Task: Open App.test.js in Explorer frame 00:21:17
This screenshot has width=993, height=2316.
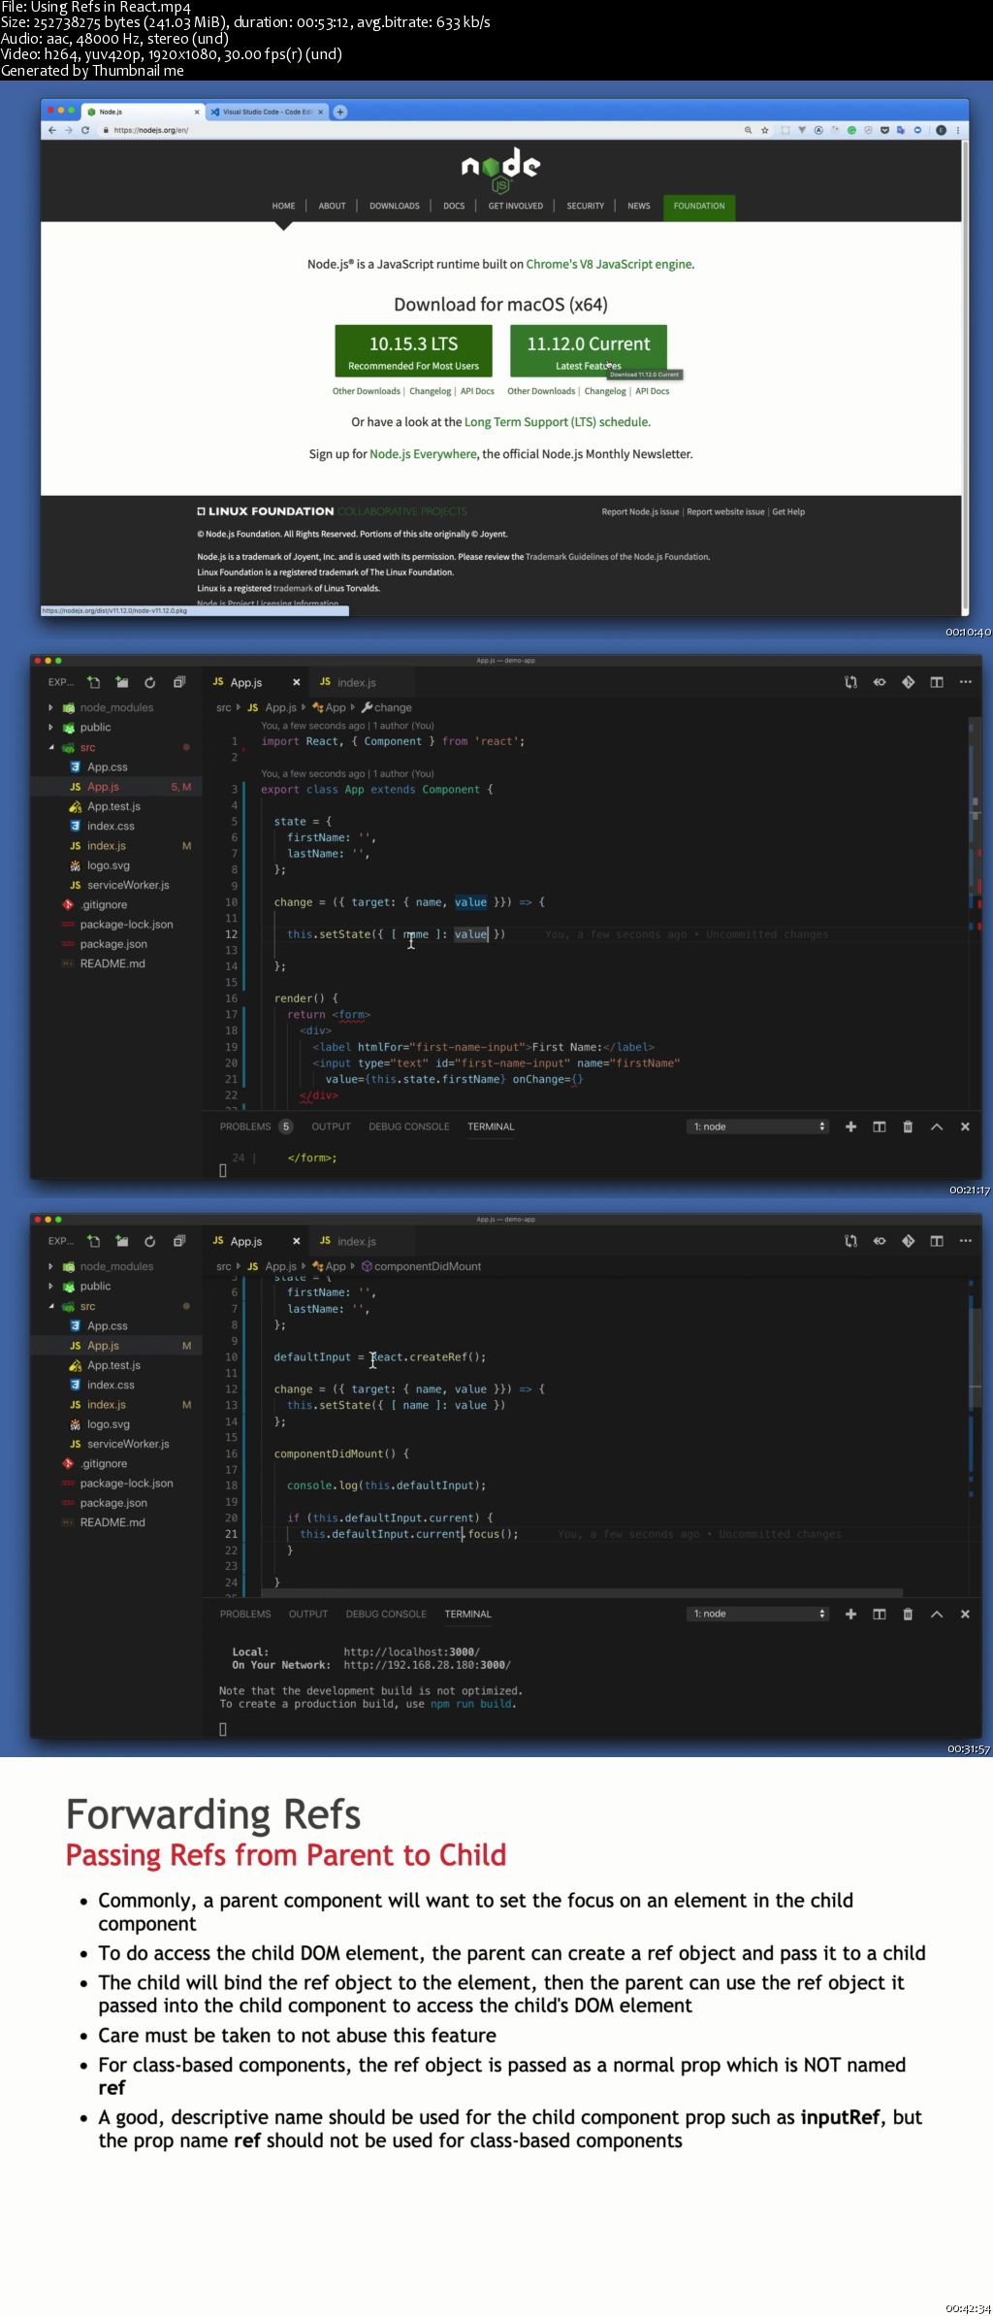Action: coord(113,806)
